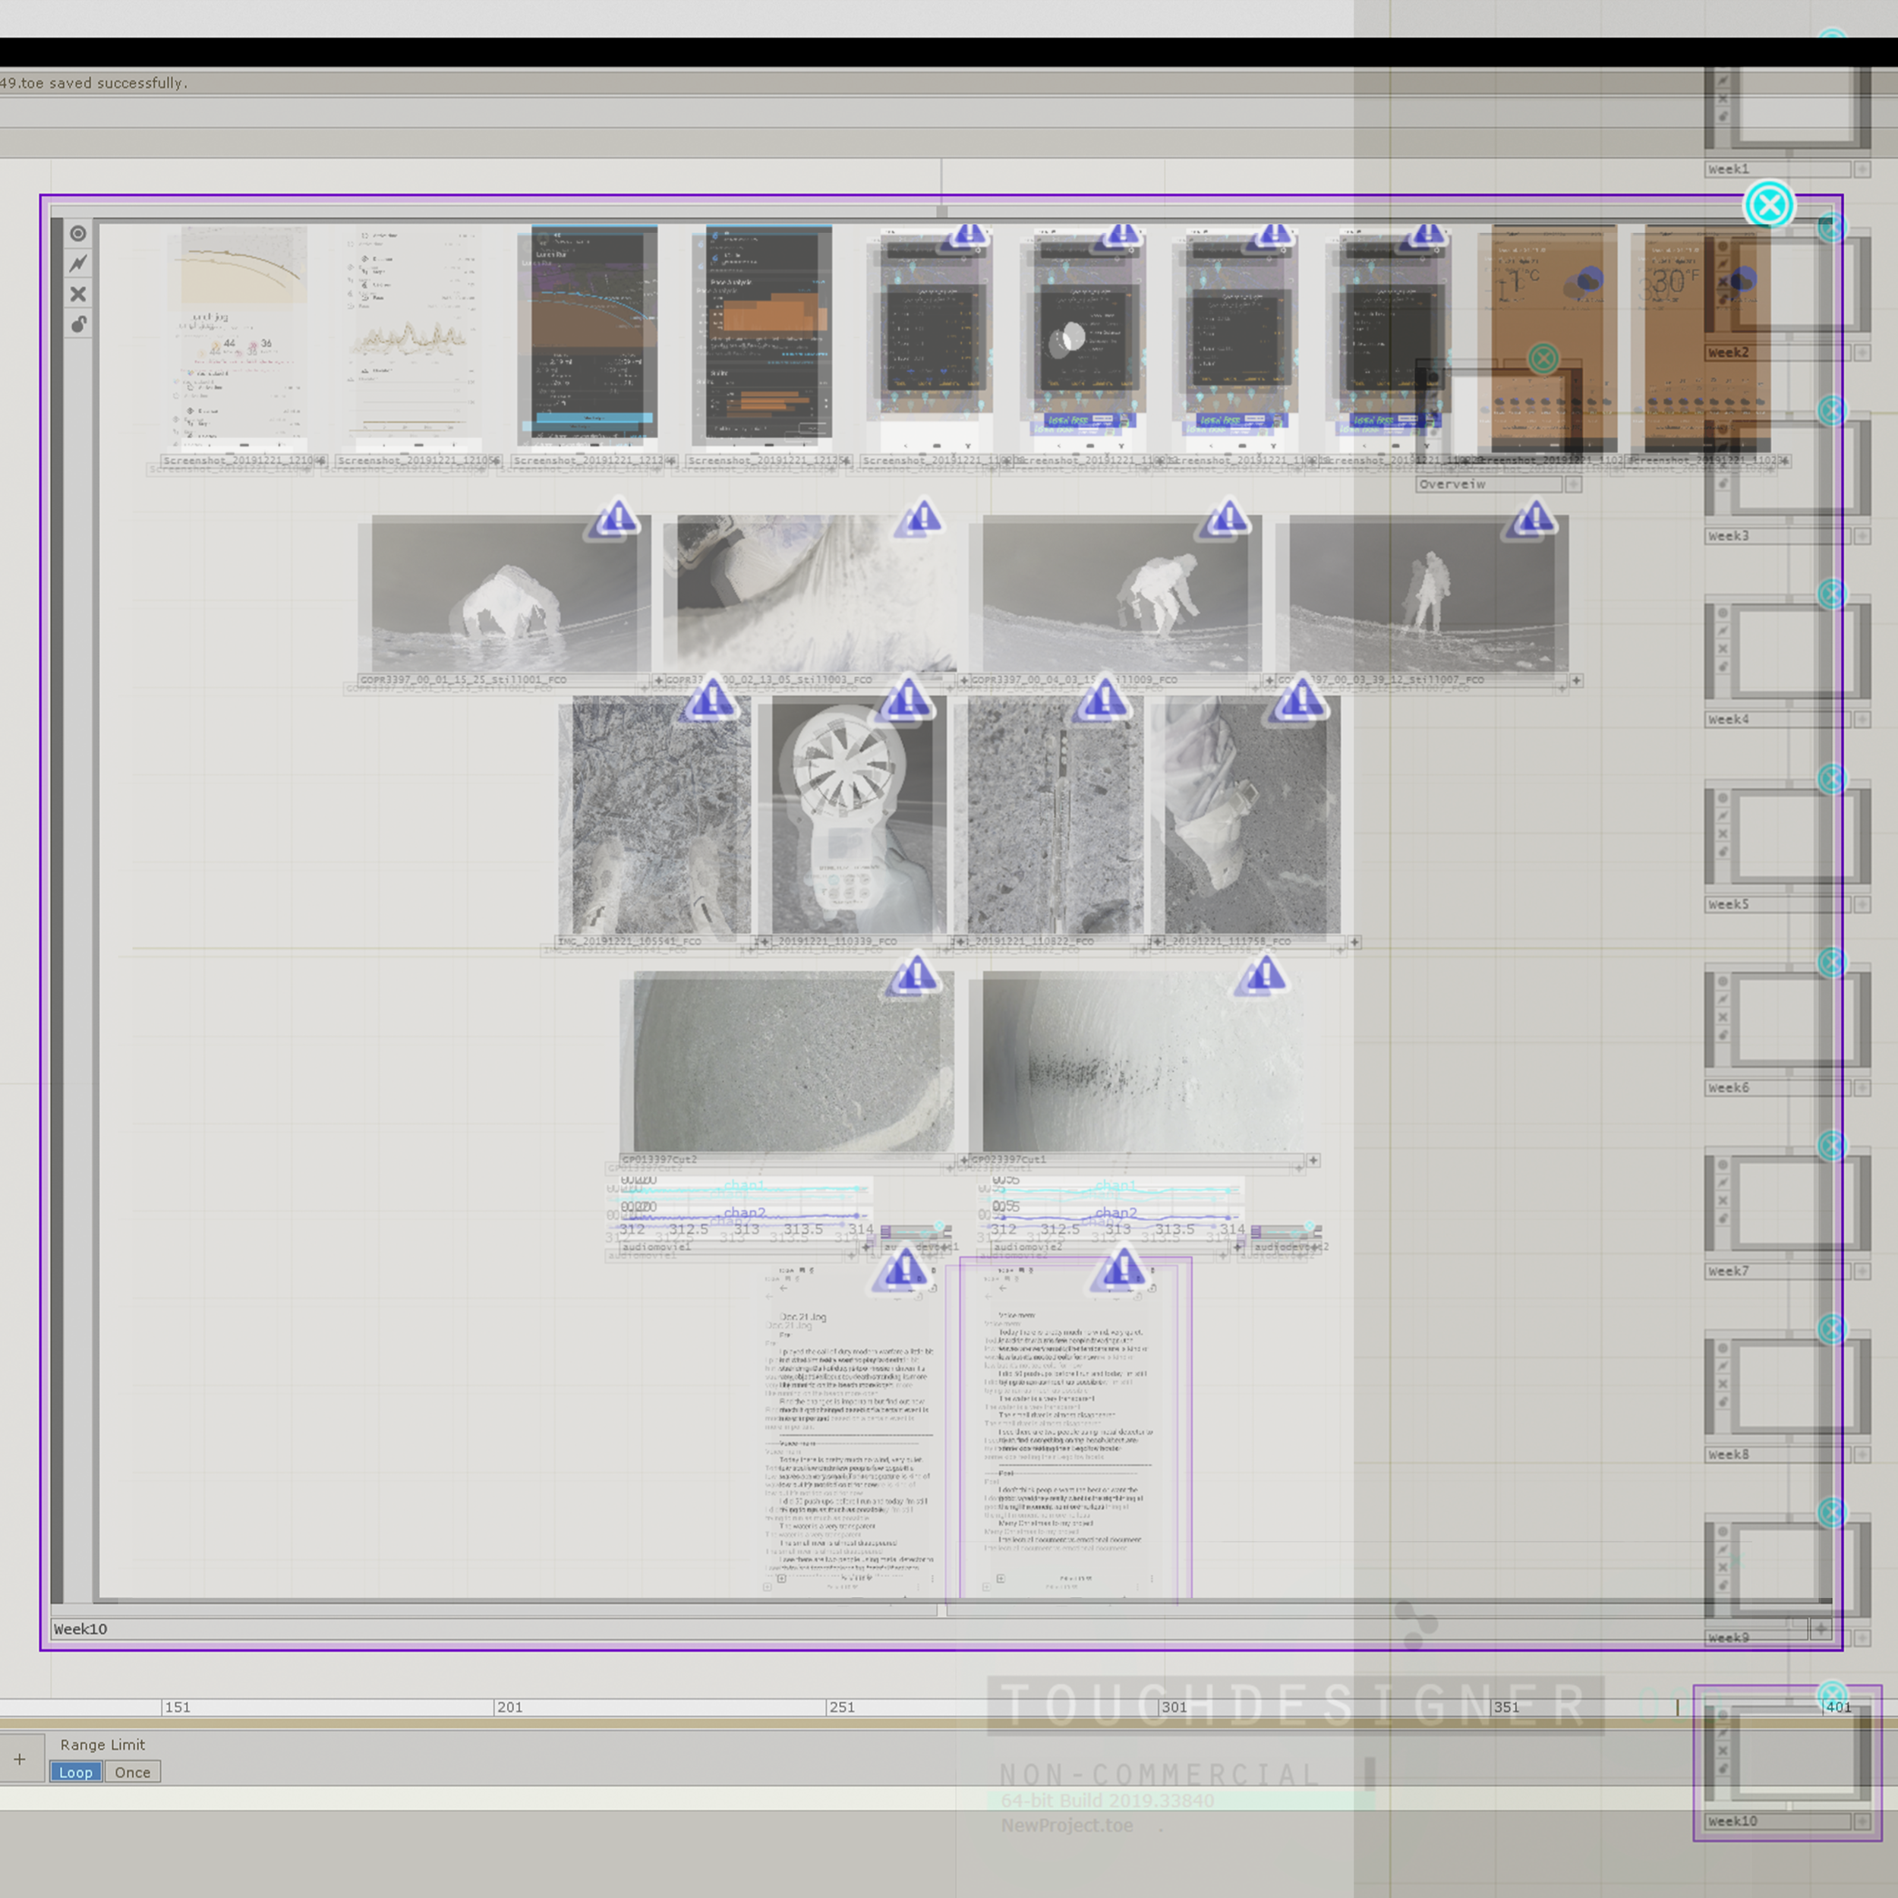Viewport: 1898px width, 1898px height.
Task: Toggle the Week10 bypass flag
Action: tap(79, 294)
